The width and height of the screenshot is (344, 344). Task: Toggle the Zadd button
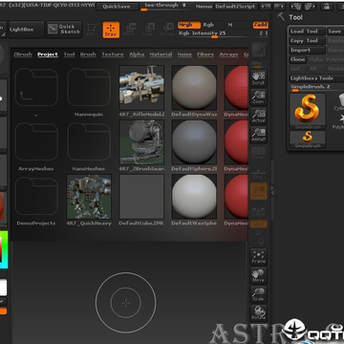[x=261, y=25]
